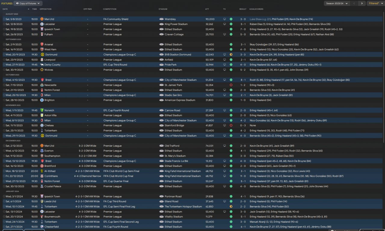Click the Opp Fmn column header

[88, 9]
